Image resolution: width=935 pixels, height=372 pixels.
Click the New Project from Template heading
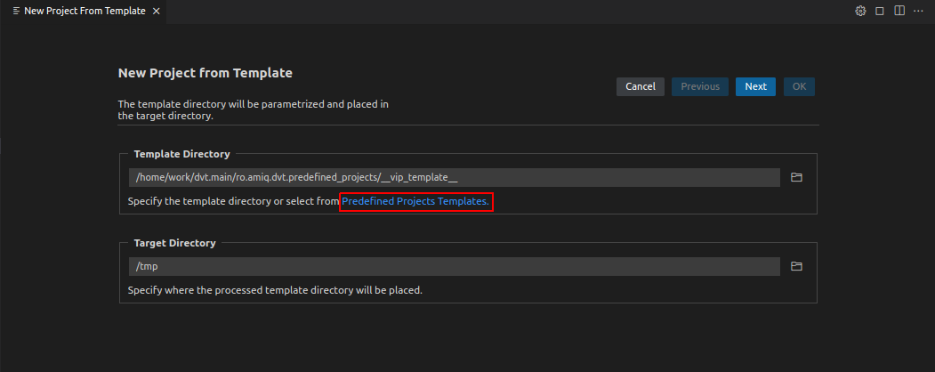[x=206, y=73]
